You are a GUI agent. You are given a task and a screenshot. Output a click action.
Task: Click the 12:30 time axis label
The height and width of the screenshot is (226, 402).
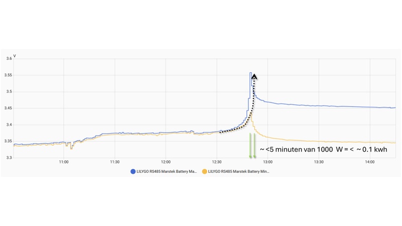click(x=217, y=162)
